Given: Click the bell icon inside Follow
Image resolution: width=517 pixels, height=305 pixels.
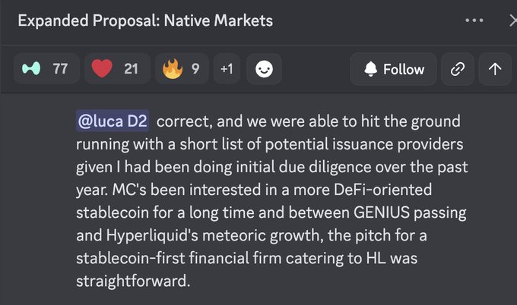Looking at the screenshot, I should tap(371, 69).
